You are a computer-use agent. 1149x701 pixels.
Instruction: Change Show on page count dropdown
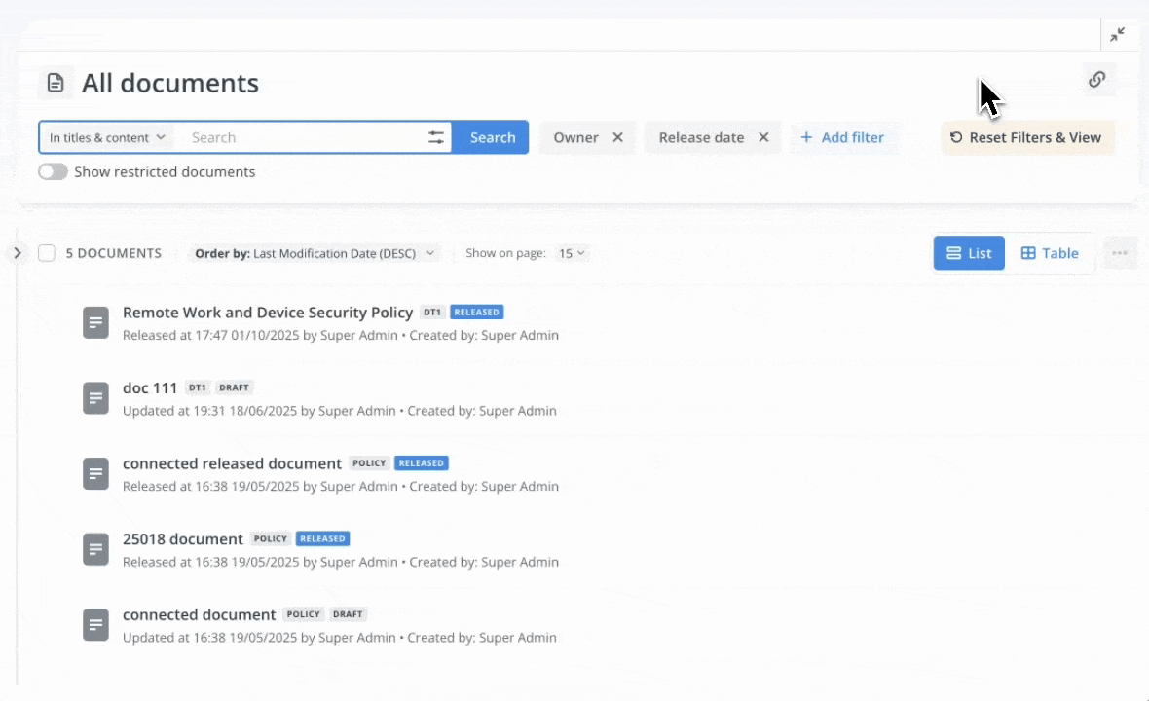573,253
